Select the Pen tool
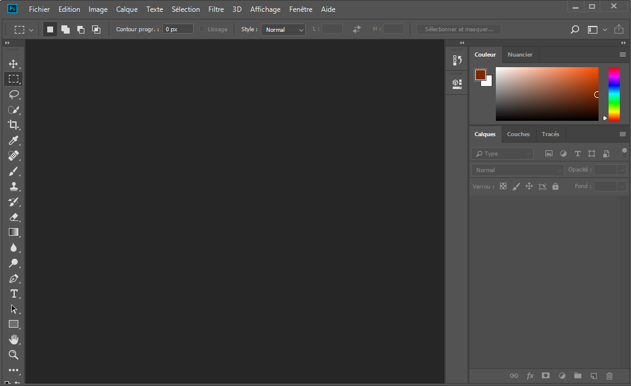This screenshot has height=386, width=631. coord(13,278)
